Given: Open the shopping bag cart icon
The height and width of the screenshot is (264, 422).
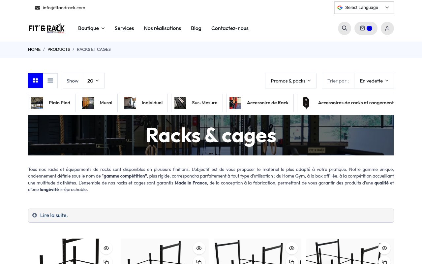Looking at the screenshot, I should click(362, 28).
